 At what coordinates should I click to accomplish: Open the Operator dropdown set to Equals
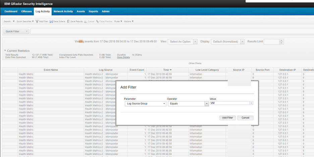[x=188, y=104]
